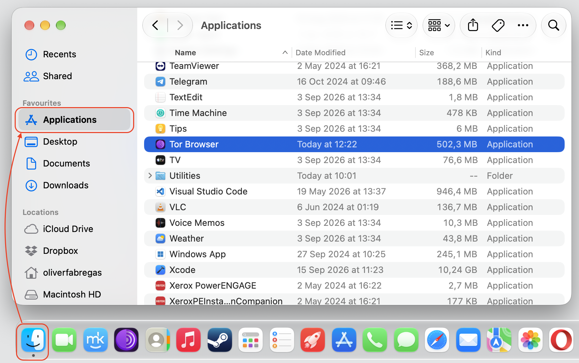Launch the App Store from the Dock

pyautogui.click(x=344, y=340)
